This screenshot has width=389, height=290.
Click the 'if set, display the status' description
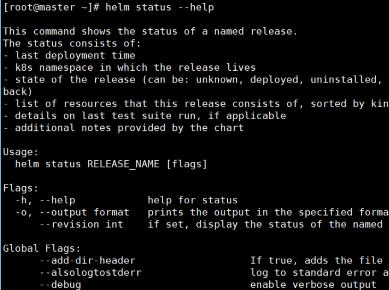pyautogui.click(x=265, y=225)
